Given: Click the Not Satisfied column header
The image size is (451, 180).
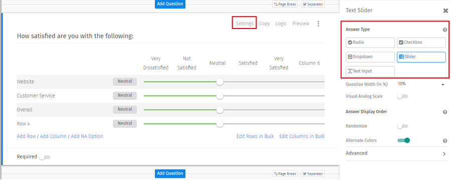Looking at the screenshot, I should (187, 63).
